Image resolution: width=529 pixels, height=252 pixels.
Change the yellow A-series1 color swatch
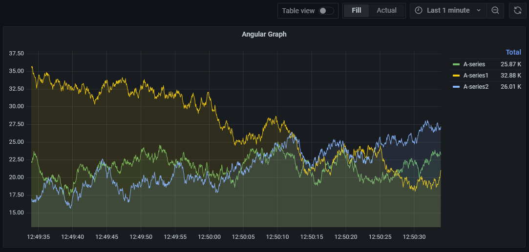456,75
